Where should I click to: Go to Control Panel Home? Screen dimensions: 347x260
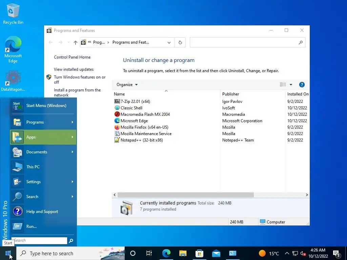pyautogui.click(x=72, y=57)
